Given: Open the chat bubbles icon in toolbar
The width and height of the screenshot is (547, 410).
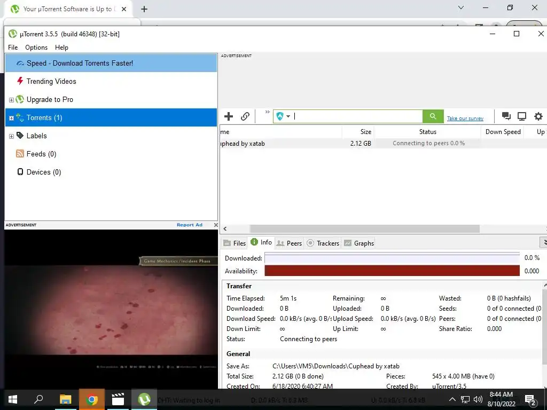Looking at the screenshot, I should 506,116.
